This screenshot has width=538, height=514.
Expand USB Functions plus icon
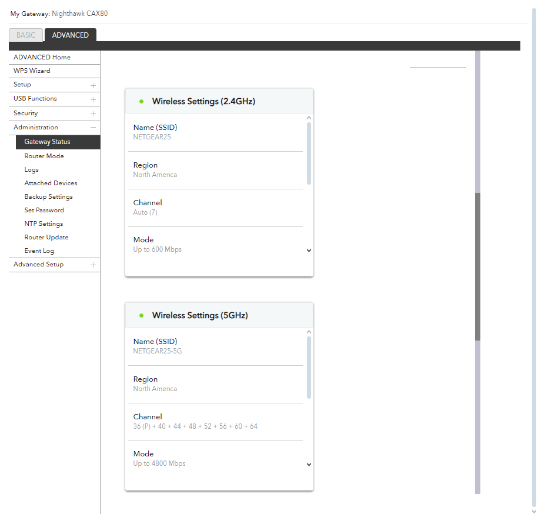click(93, 99)
